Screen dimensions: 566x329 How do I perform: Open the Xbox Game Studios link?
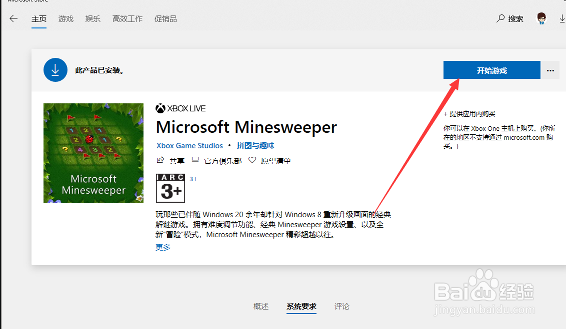tap(189, 145)
